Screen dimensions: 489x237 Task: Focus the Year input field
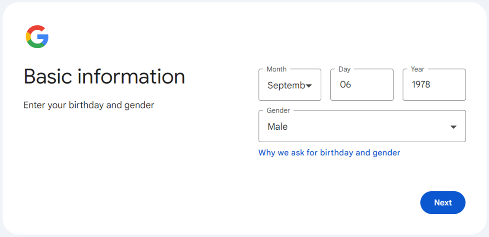(x=439, y=85)
